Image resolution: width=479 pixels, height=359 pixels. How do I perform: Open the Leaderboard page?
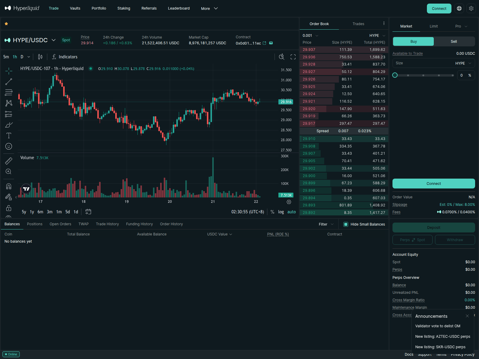pos(179,8)
